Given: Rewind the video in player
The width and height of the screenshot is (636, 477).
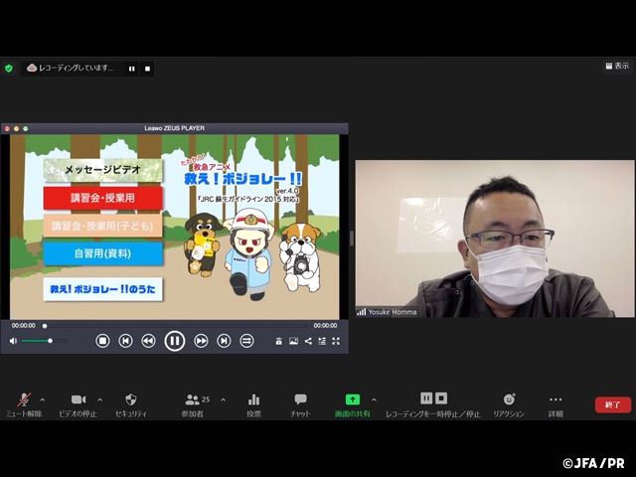Looking at the screenshot, I should (x=148, y=341).
